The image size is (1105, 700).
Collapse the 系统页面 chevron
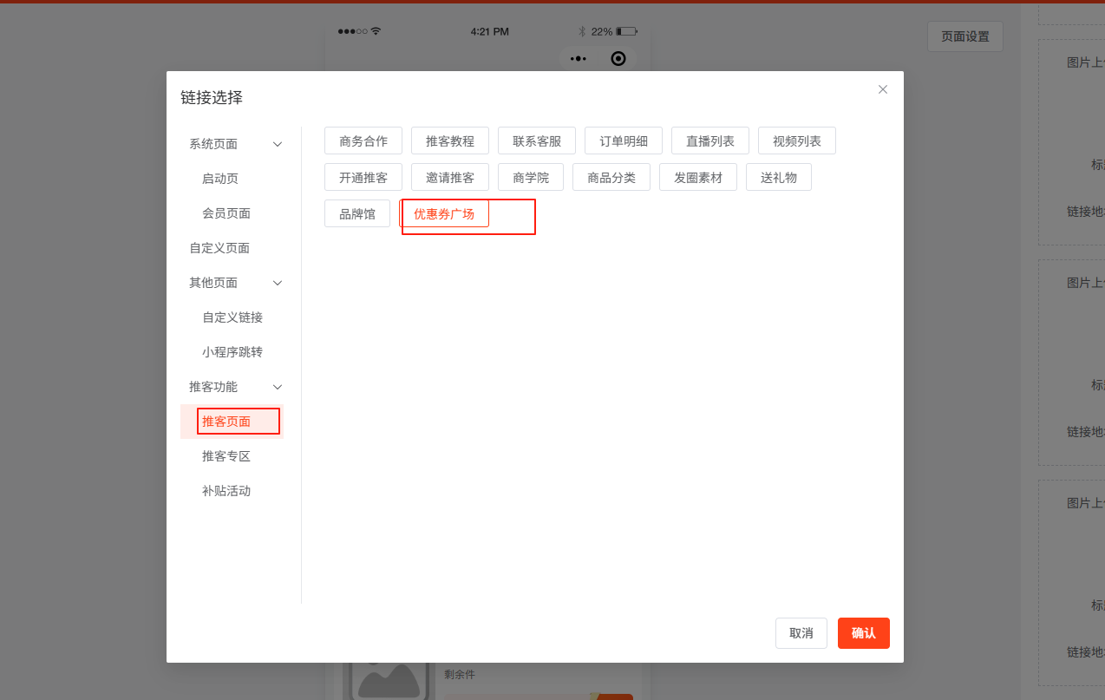click(278, 144)
